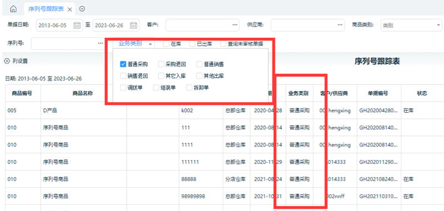The height and width of the screenshot is (211, 444).
Task: Open document GH202110310... cell
Action: pos(379,196)
